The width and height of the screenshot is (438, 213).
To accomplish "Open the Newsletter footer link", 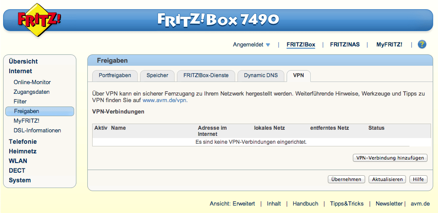I will 389,204.
